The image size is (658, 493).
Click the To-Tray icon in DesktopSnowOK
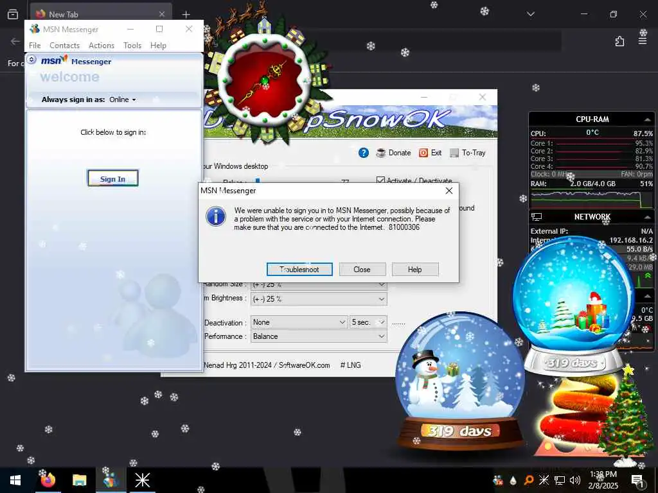coord(454,153)
